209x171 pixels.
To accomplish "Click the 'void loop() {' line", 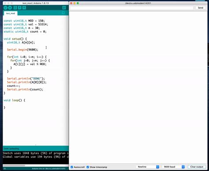I will 15,100.
